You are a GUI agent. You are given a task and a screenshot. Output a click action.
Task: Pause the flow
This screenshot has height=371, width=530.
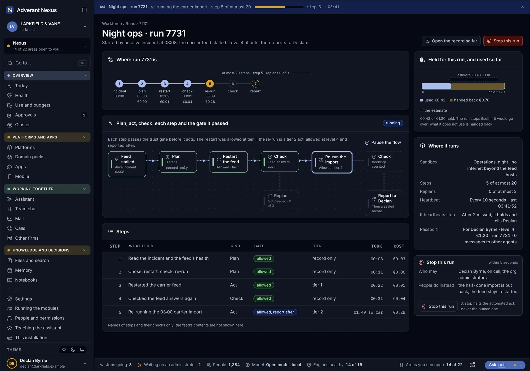pyautogui.click(x=383, y=142)
